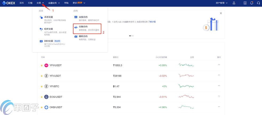Toggle favorite star for YFII/USDT

pos(41,65)
